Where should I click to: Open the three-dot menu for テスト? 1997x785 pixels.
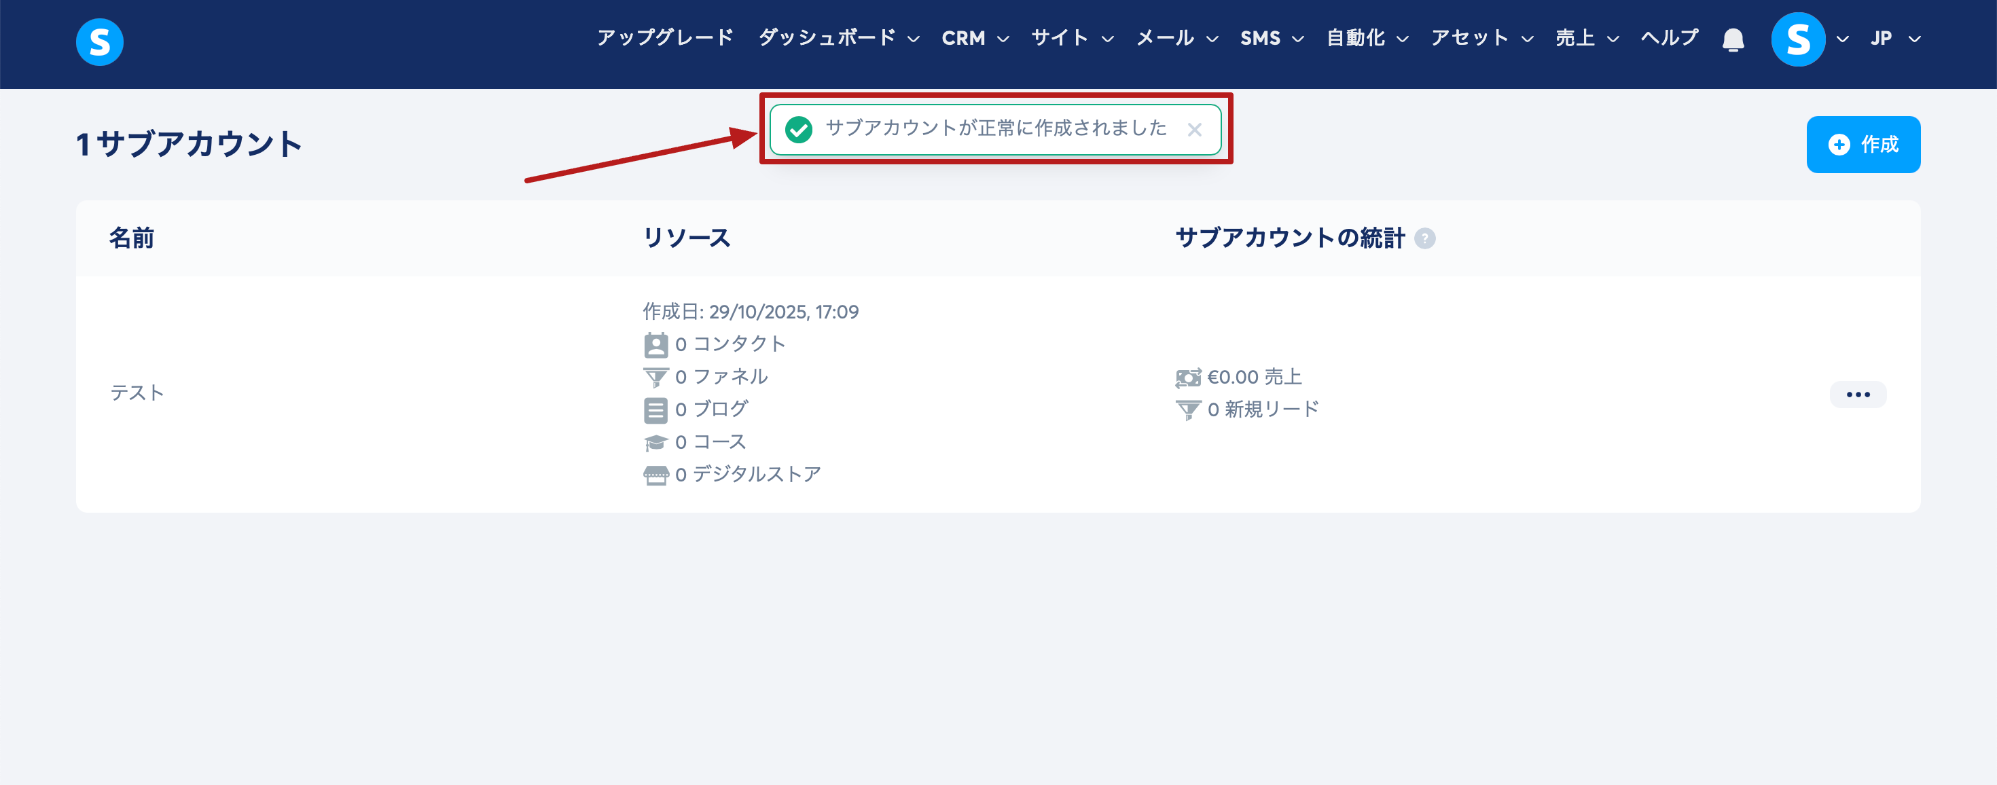click(1858, 395)
